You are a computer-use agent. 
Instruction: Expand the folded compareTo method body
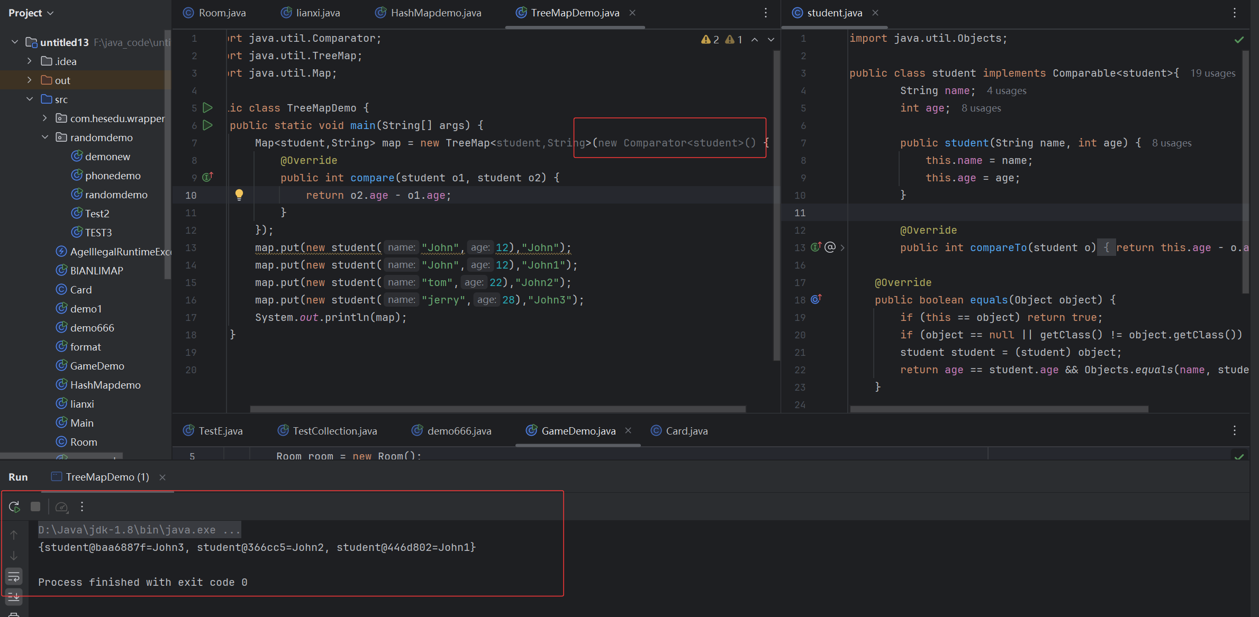(843, 247)
